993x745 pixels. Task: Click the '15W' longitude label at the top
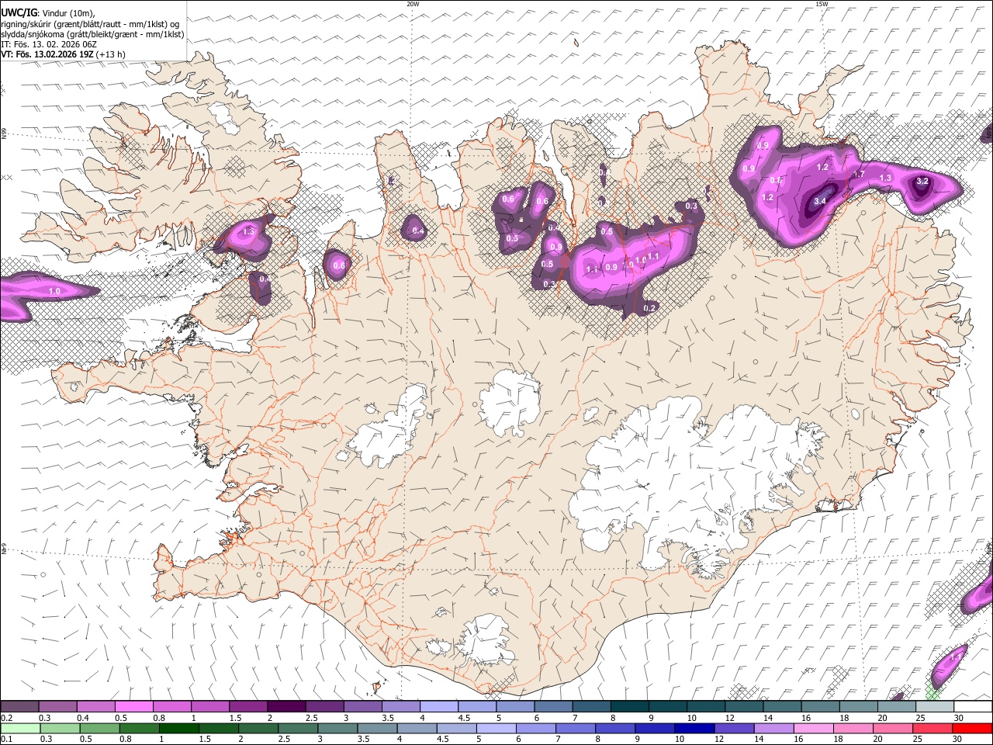821,4
